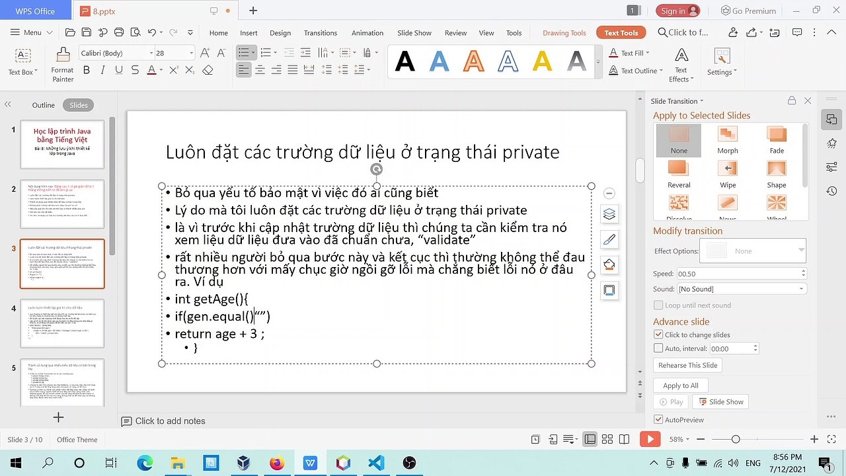Check Loop until next sound
This screenshot has height=476, width=846.
[658, 305]
